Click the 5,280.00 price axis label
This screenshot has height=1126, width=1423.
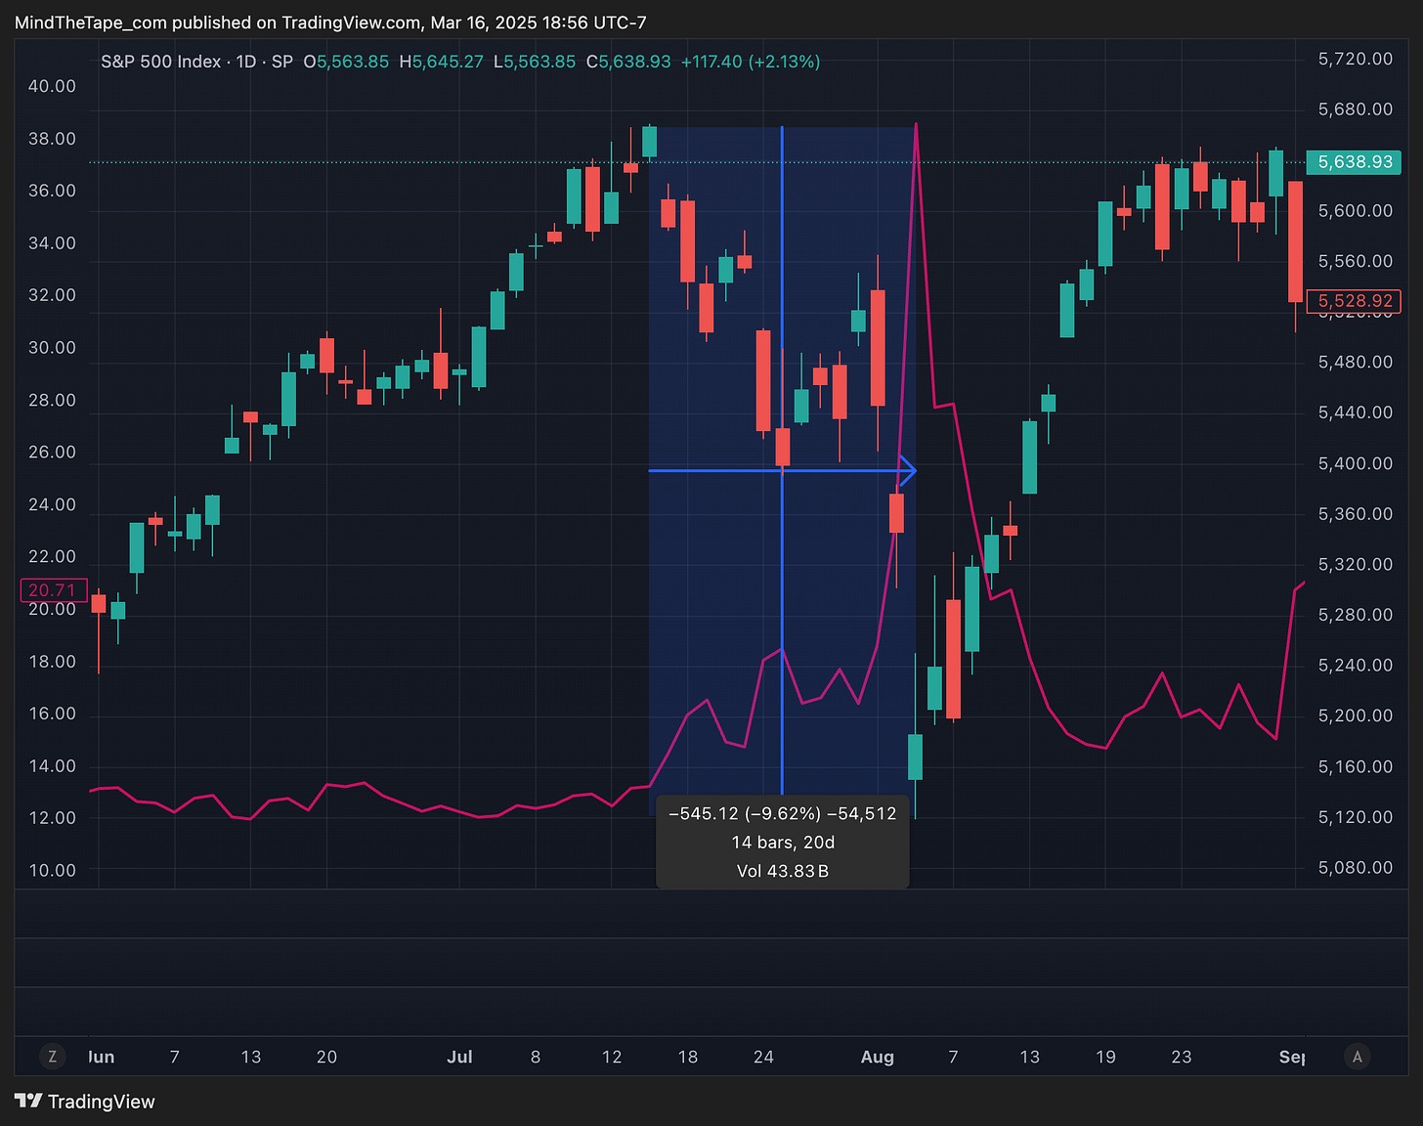pos(1356,615)
